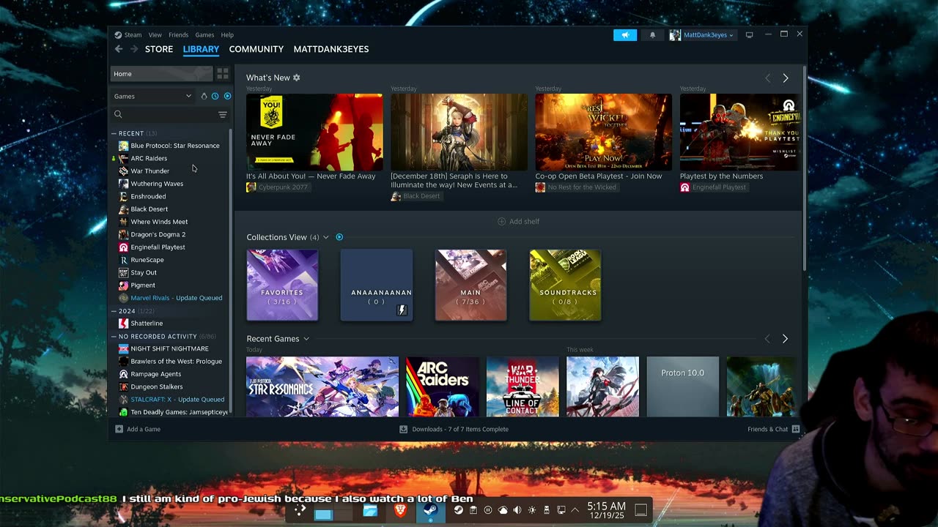The height and width of the screenshot is (527, 938).
Task: Click the Add shelf label
Action: (524, 221)
